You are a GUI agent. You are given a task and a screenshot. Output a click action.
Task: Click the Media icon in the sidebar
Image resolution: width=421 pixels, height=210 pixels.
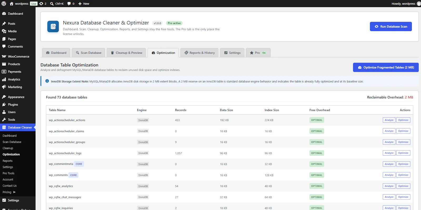coord(4,31)
